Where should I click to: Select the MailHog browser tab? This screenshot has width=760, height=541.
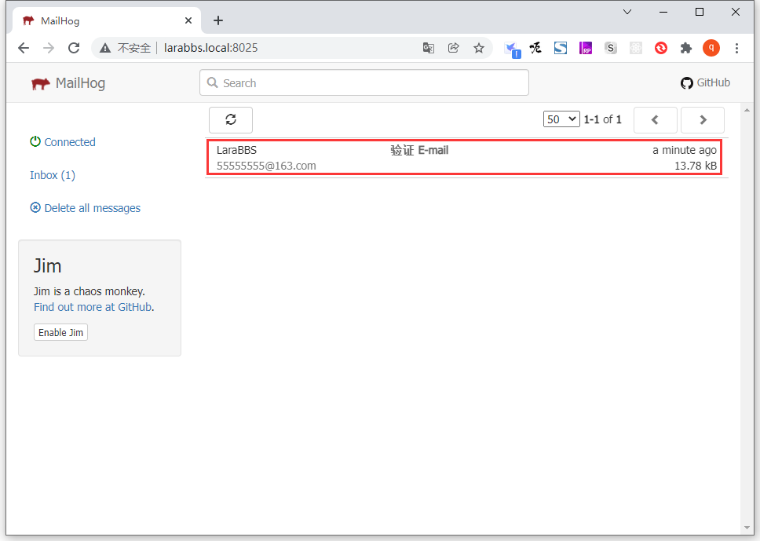[102, 20]
